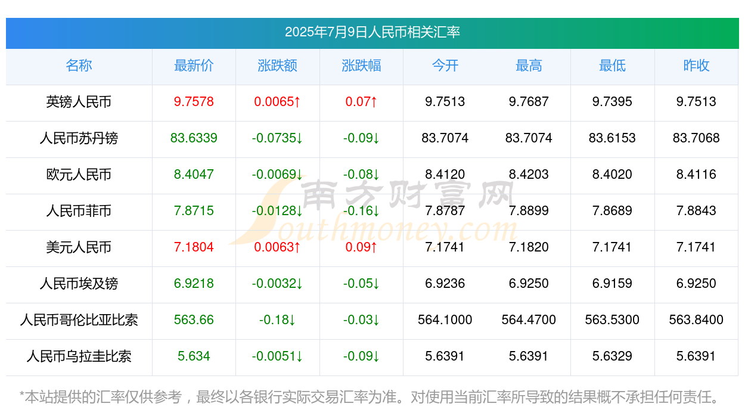Click change amount -0.0069↓
The width and height of the screenshot is (745, 416).
pyautogui.click(x=278, y=175)
